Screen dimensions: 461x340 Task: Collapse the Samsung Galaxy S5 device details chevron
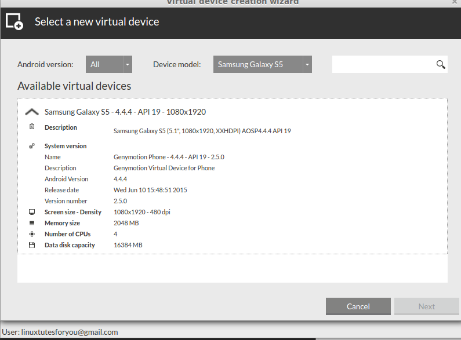32,112
